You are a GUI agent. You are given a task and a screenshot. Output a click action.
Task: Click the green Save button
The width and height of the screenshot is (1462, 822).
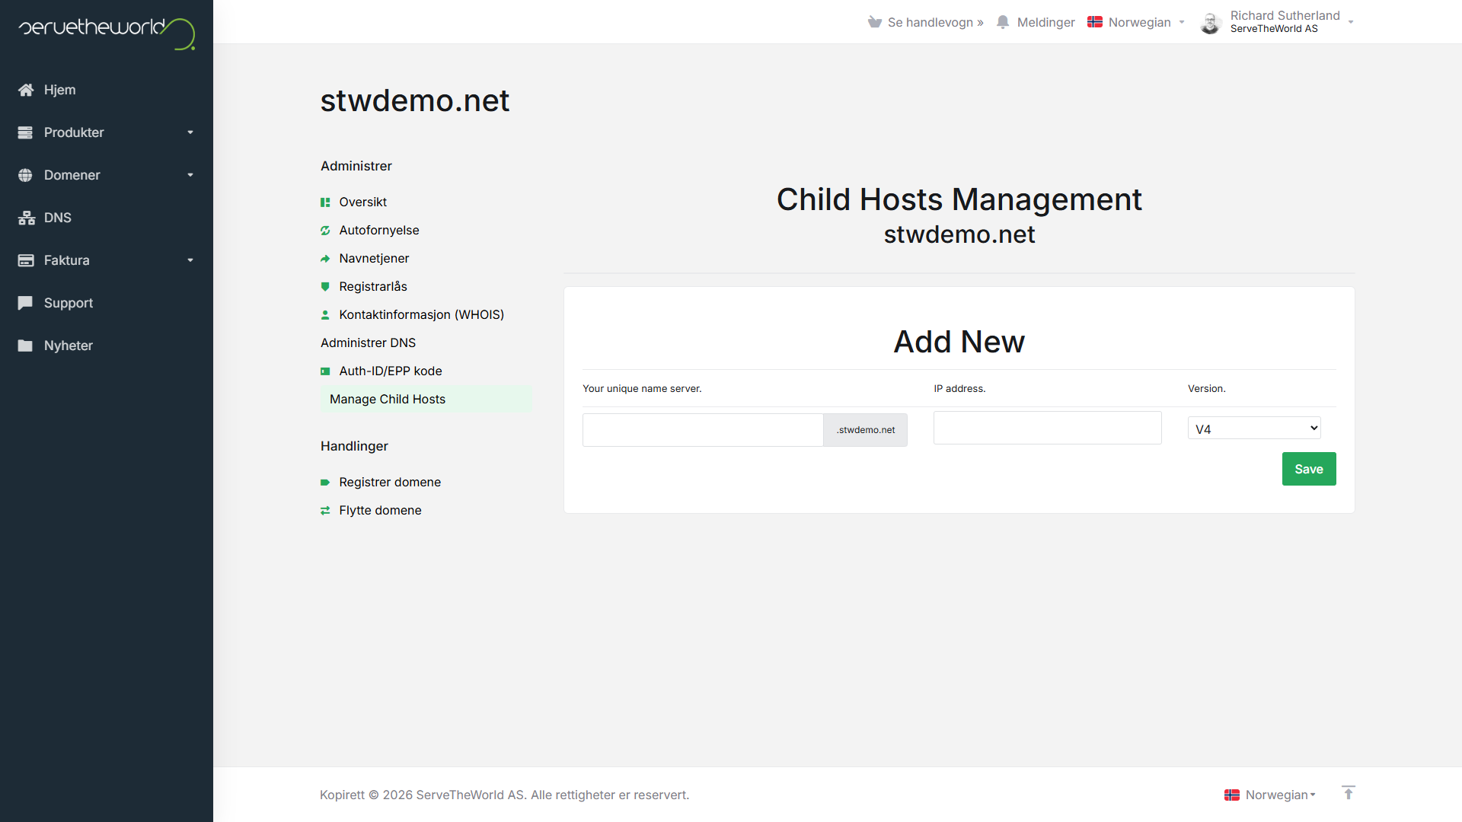[1309, 469]
